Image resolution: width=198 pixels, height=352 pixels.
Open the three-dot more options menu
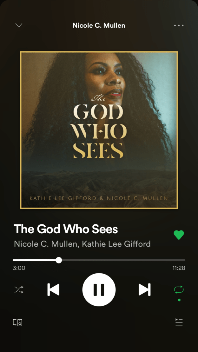click(179, 25)
